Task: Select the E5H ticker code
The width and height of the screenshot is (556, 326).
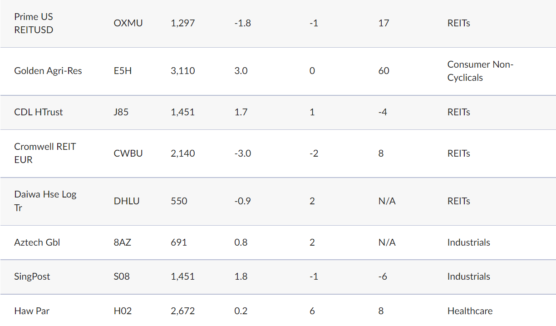Action: click(x=123, y=71)
